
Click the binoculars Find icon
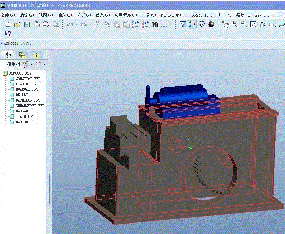(155, 24)
